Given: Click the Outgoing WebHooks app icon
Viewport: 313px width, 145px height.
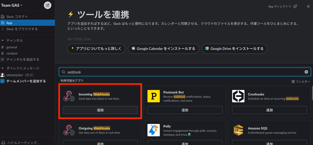Looking at the screenshot, I should tap(69, 130).
